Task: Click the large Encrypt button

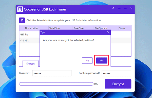Action: (118, 84)
